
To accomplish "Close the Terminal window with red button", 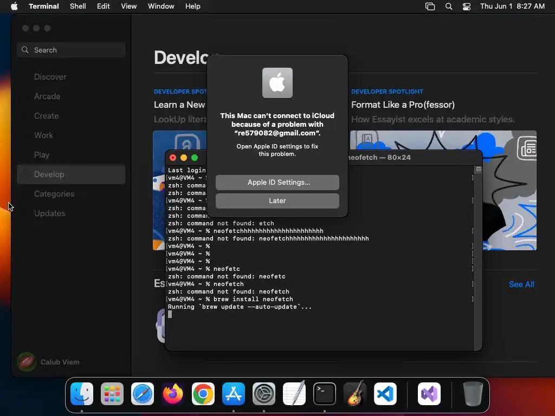I will click(x=173, y=158).
